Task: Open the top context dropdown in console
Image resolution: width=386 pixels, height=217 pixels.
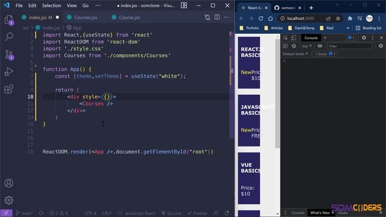Action: (x=306, y=46)
